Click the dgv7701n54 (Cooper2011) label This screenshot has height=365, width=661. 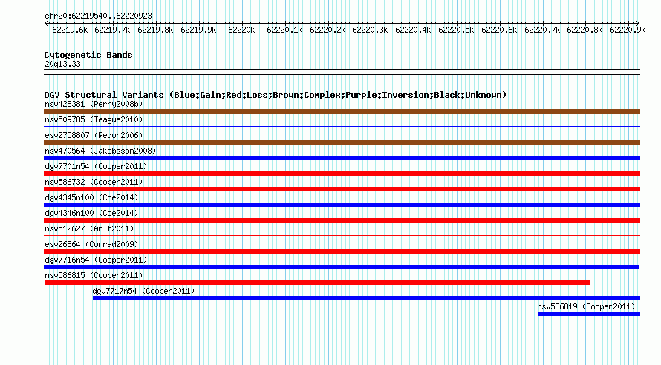point(96,166)
